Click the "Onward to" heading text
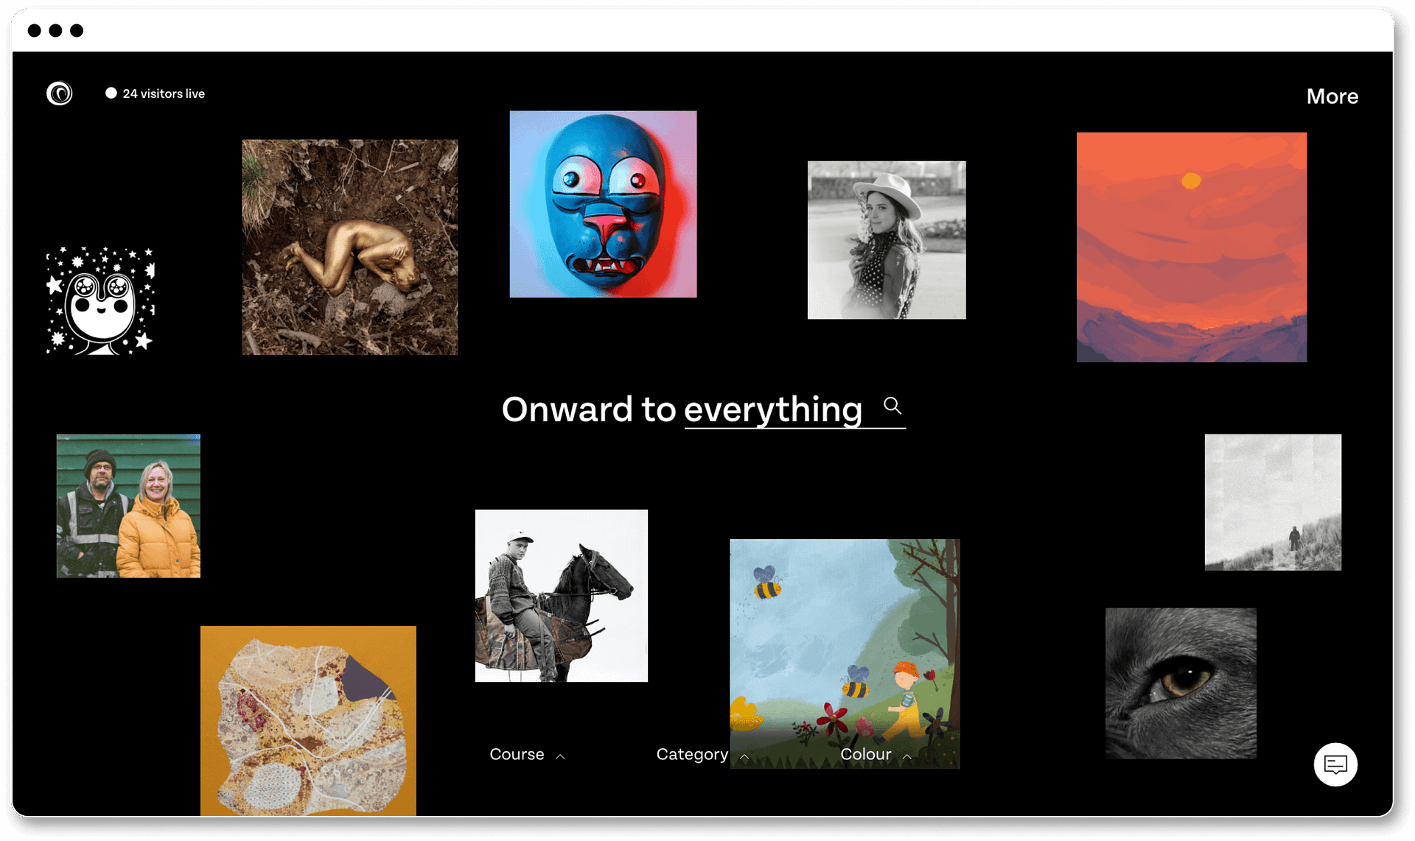This screenshot has width=1415, height=841. point(588,409)
